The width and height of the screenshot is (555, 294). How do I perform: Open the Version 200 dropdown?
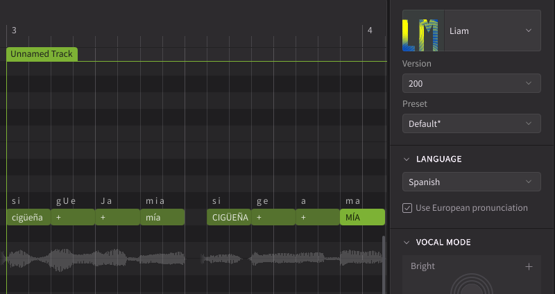[x=472, y=83]
